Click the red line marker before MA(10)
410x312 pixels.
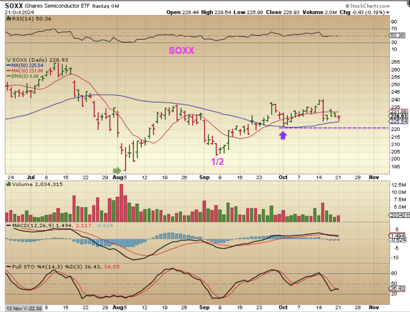click(x=9, y=71)
